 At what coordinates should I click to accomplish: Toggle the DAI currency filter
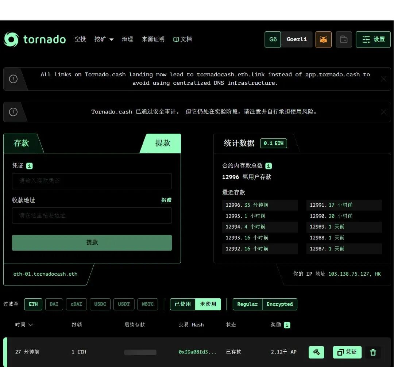coord(54,304)
